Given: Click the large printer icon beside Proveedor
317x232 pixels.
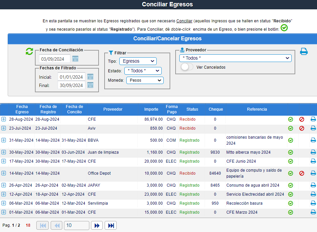Looking at the screenshot, I should point(304,52).
